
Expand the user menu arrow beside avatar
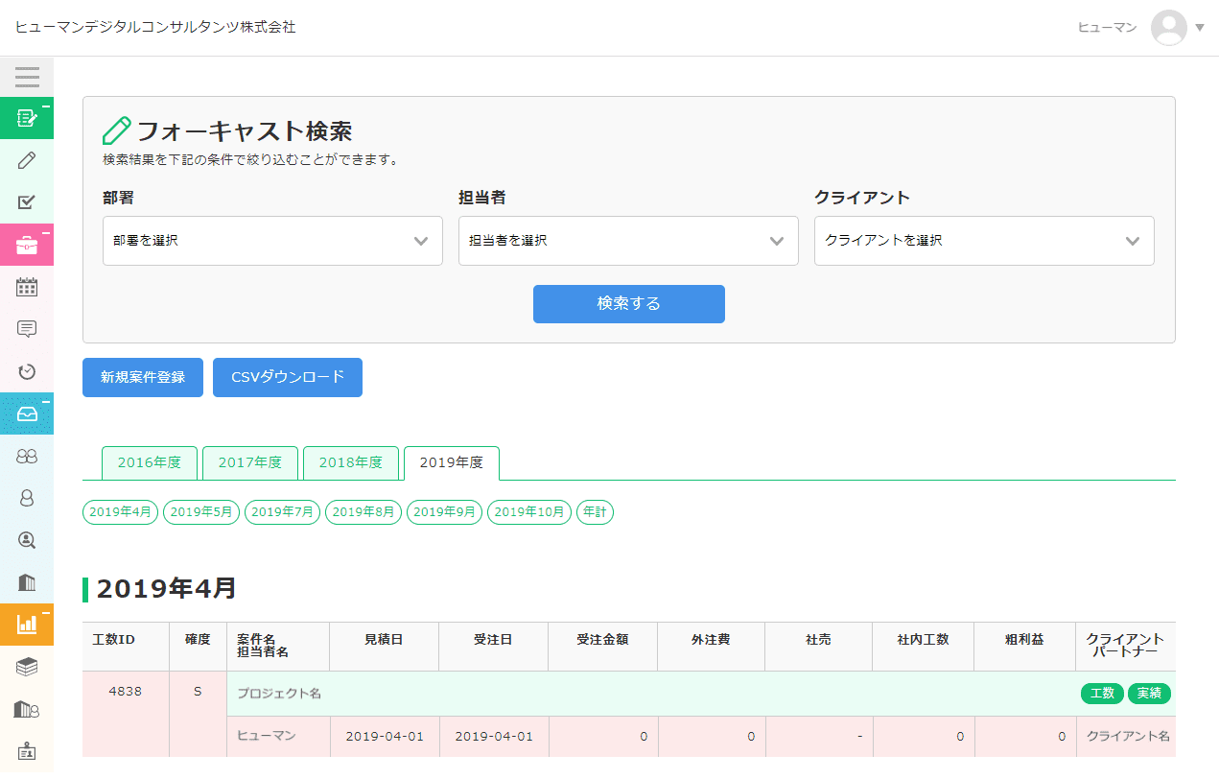pyautogui.click(x=1200, y=28)
